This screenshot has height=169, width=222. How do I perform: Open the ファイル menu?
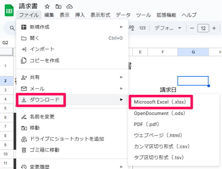coord(29,15)
